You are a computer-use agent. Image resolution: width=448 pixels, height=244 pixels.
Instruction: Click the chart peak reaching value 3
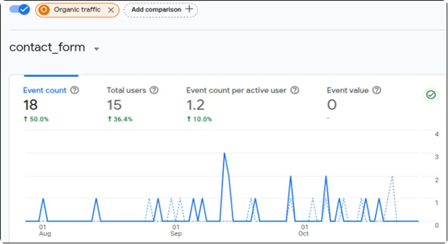pyautogui.click(x=225, y=154)
